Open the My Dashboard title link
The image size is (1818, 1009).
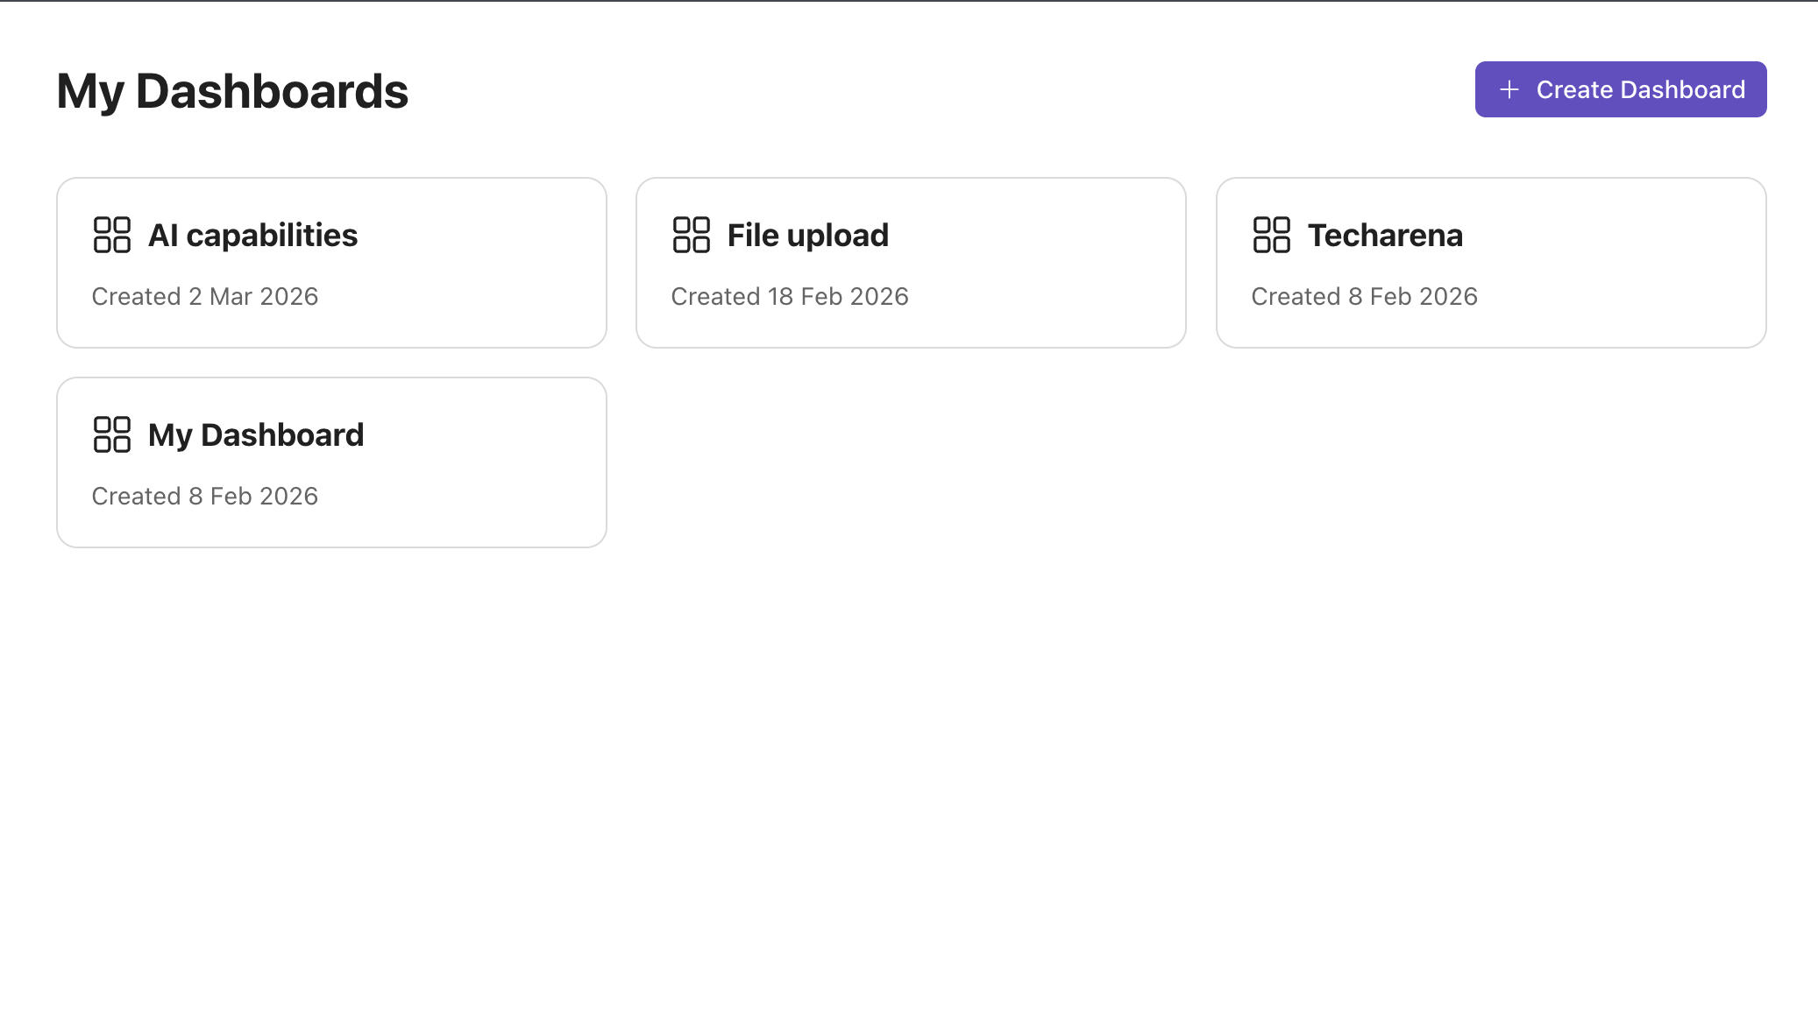[x=256, y=434]
